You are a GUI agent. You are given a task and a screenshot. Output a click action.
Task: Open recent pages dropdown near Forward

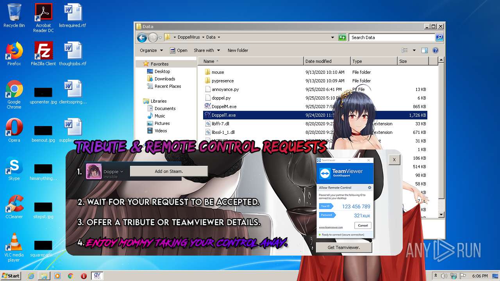160,38
